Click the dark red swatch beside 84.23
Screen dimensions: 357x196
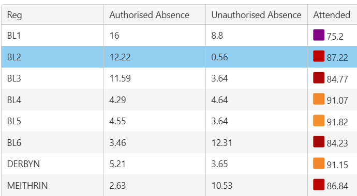click(319, 142)
